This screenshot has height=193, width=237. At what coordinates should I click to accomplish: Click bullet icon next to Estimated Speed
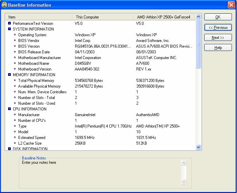(15, 137)
